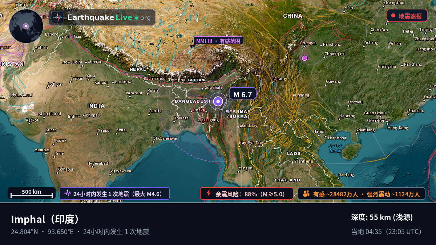Click the Kolkata city label
The image size is (436, 245).
coord(181,118)
